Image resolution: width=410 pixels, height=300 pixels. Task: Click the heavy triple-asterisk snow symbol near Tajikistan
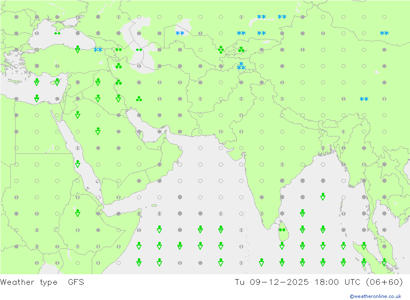coord(241,66)
